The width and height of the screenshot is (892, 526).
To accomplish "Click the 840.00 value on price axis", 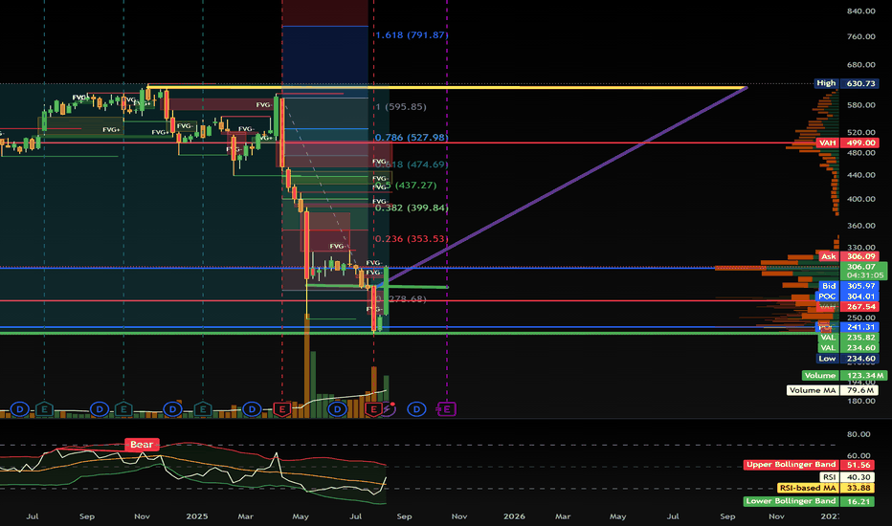I will [x=860, y=11].
